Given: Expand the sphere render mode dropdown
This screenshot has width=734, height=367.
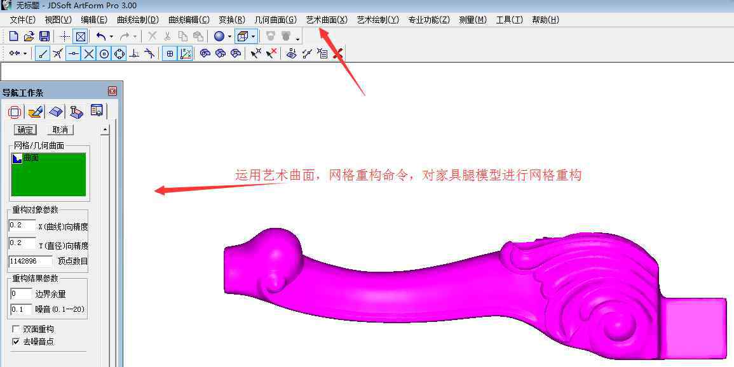Looking at the screenshot, I should click(230, 36).
